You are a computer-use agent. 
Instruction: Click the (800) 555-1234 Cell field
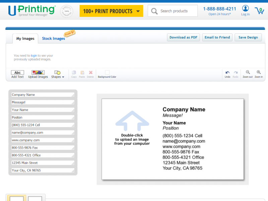tap(43, 125)
